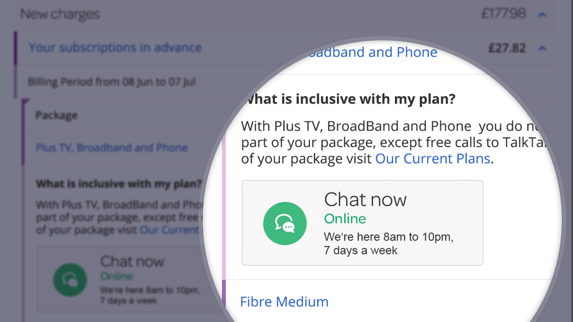
Task: Click the magnified What is inclusive heading
Action: point(349,99)
